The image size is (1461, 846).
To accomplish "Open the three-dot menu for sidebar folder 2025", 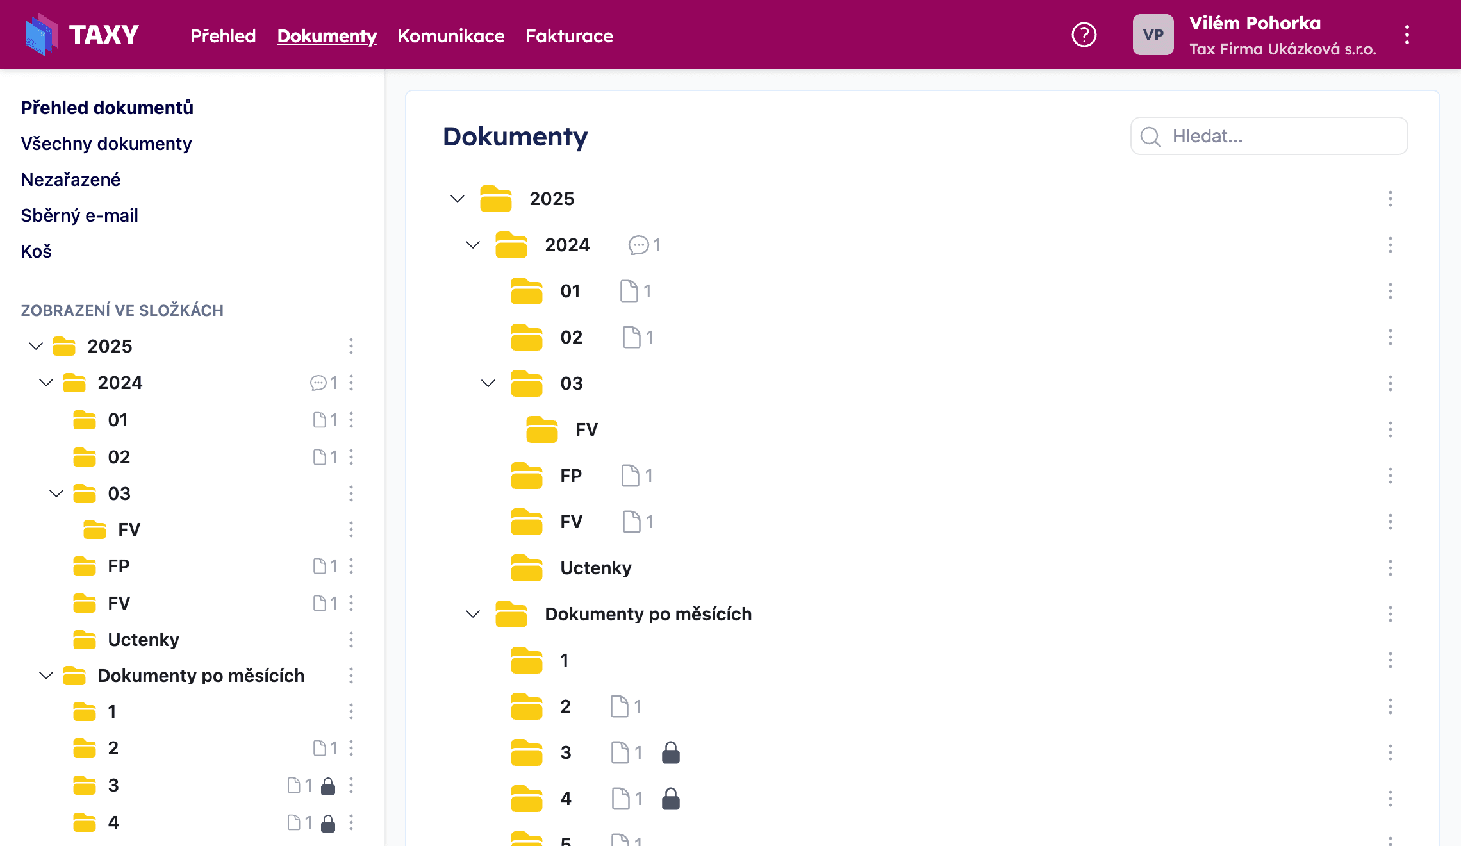I will (x=351, y=346).
